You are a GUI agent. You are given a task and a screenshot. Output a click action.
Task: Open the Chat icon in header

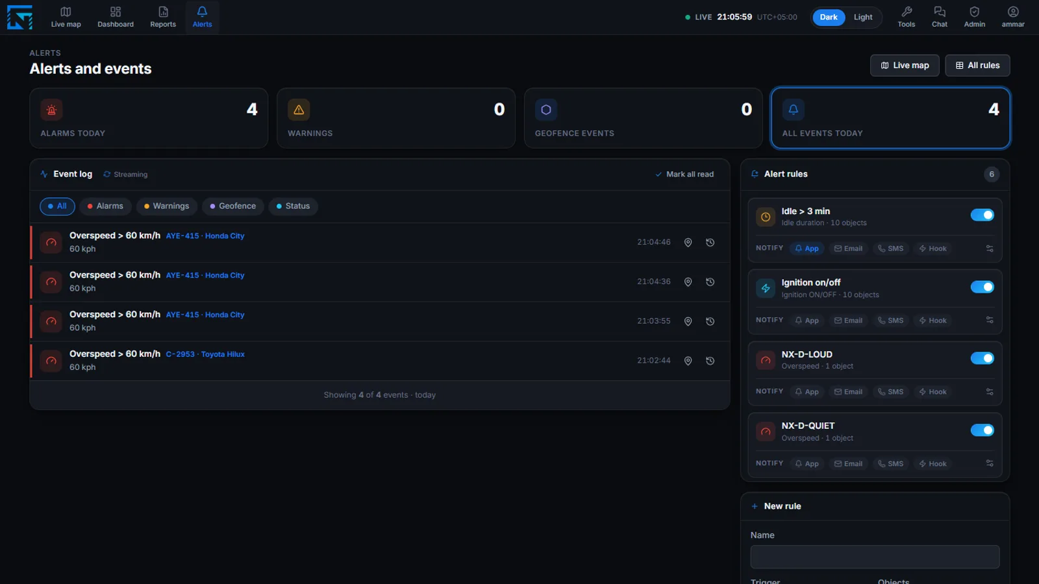pyautogui.click(x=939, y=17)
